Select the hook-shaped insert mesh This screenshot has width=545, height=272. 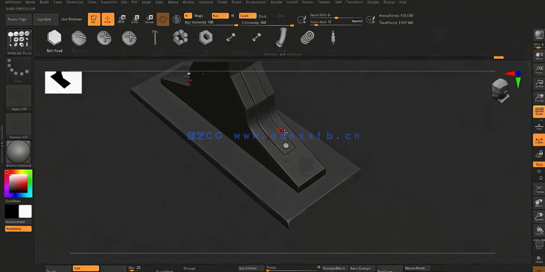155,37
